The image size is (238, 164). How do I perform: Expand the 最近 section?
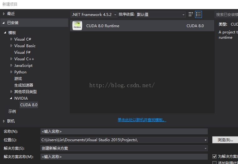4,14
